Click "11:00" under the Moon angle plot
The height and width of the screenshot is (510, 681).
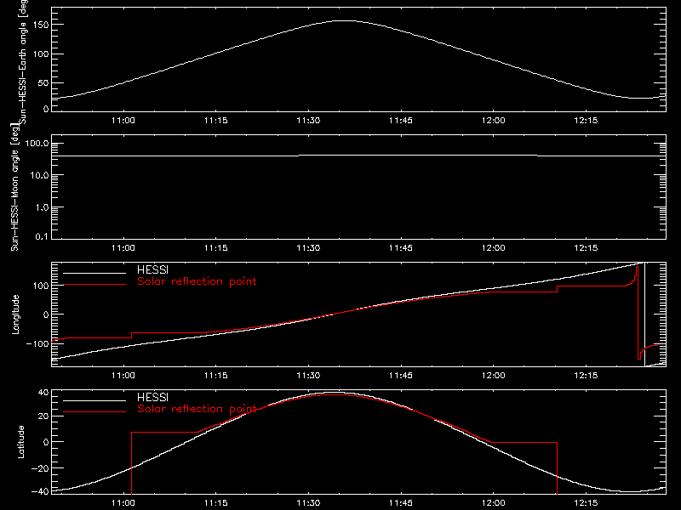[x=123, y=248]
